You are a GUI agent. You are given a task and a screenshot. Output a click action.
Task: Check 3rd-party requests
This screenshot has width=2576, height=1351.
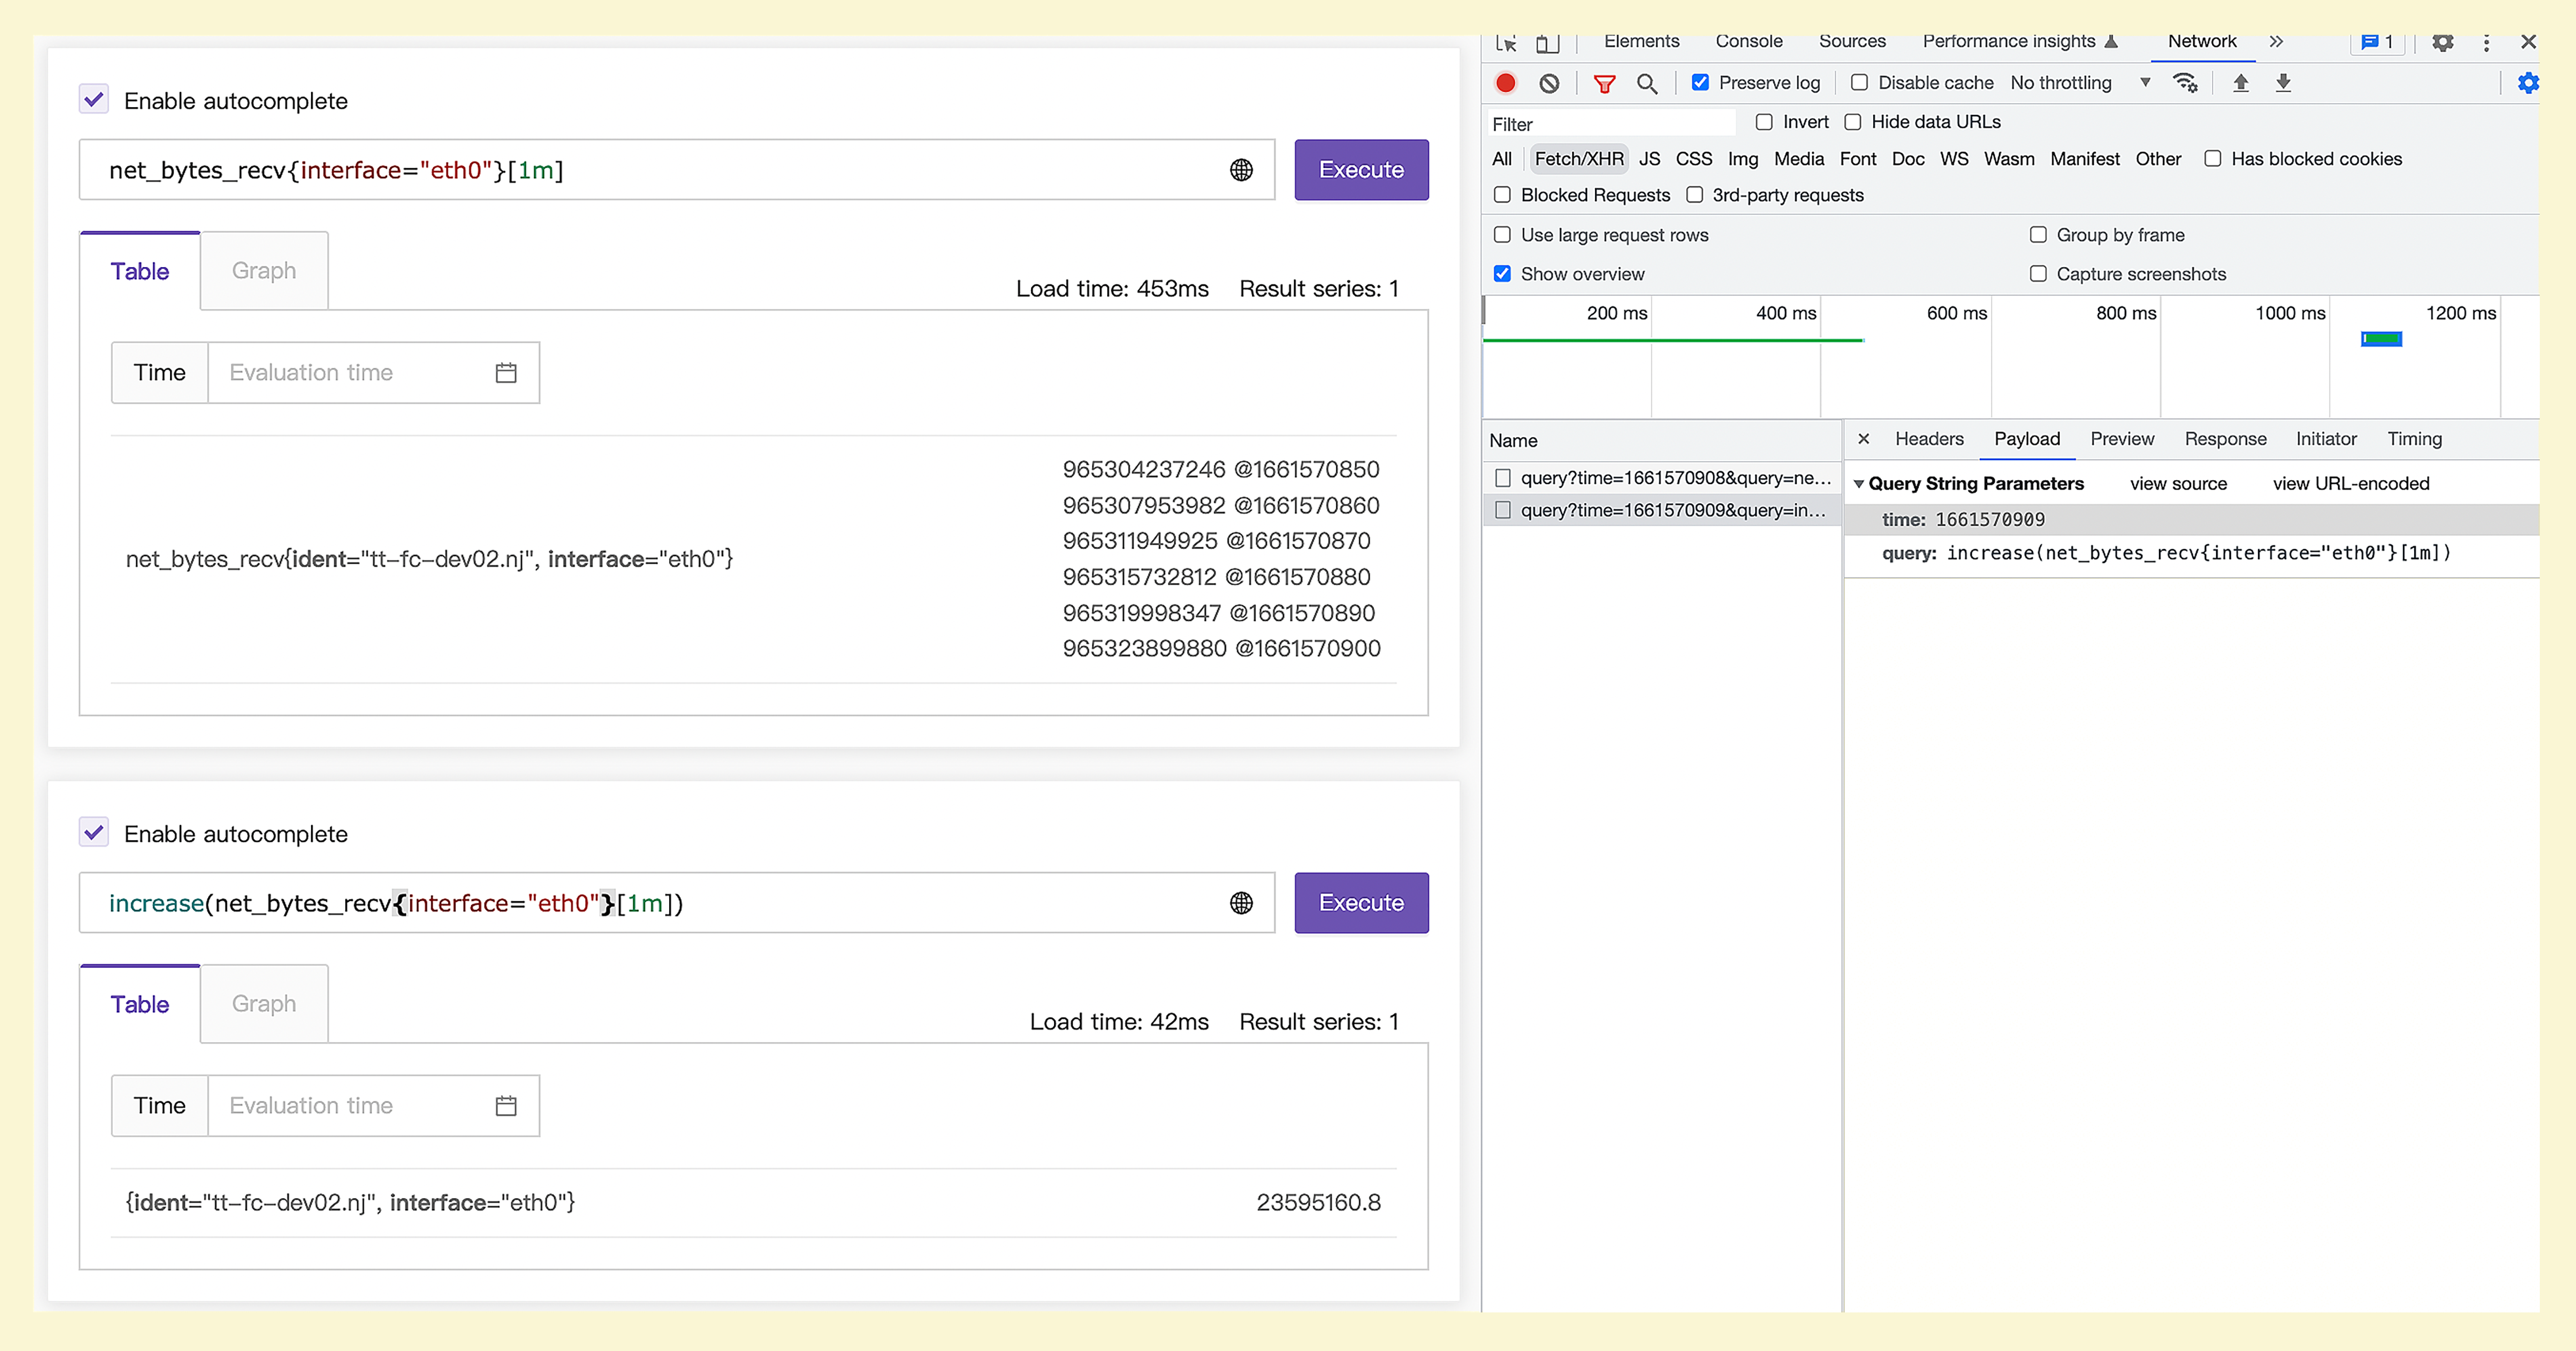[x=1694, y=195]
